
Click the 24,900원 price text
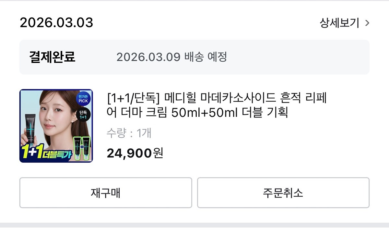point(135,153)
